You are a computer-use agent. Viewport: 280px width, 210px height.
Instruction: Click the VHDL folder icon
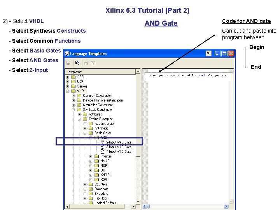[x=73, y=91]
